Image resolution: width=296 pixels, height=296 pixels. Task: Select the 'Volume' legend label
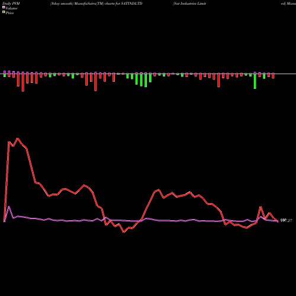(11, 8)
